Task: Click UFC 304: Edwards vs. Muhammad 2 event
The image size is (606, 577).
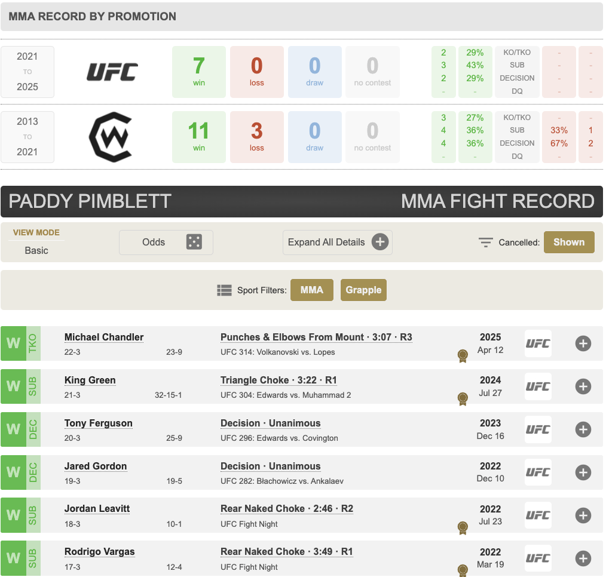Action: (x=286, y=395)
